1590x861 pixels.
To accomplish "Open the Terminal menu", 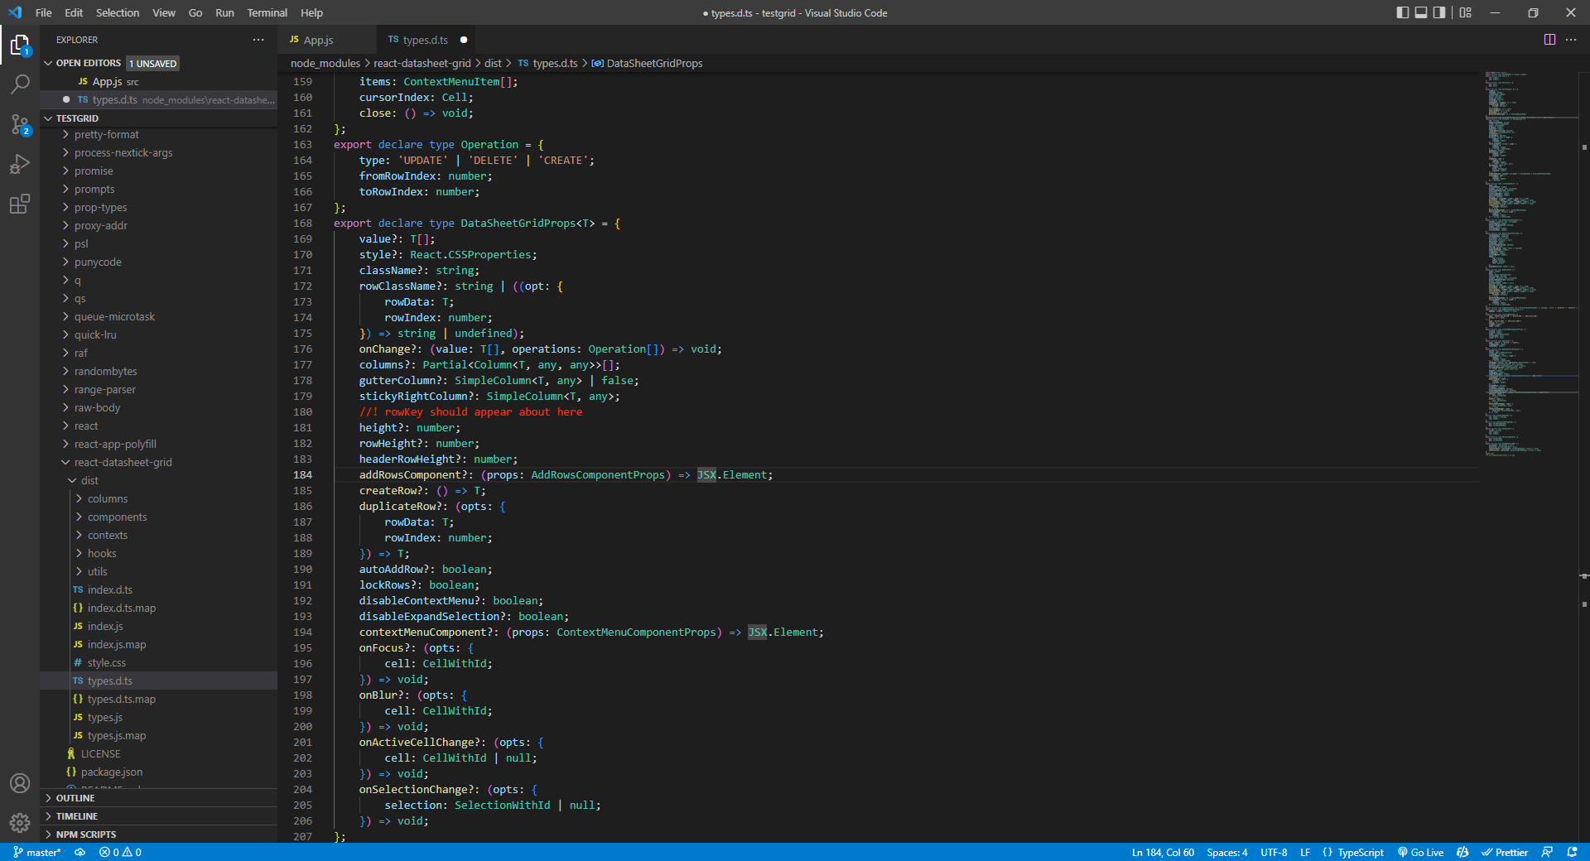I will [x=267, y=12].
